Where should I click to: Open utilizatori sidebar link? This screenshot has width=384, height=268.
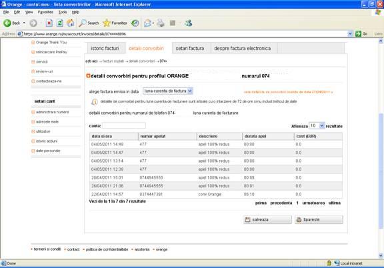tap(43, 131)
